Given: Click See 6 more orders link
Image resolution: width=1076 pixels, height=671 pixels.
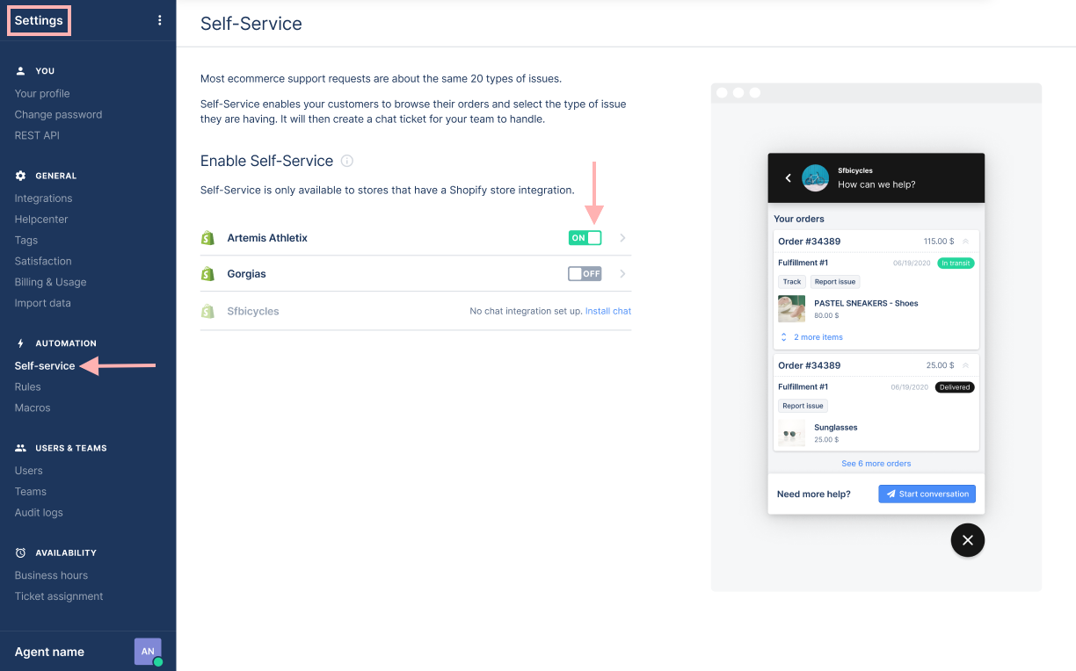Looking at the screenshot, I should click(876, 464).
